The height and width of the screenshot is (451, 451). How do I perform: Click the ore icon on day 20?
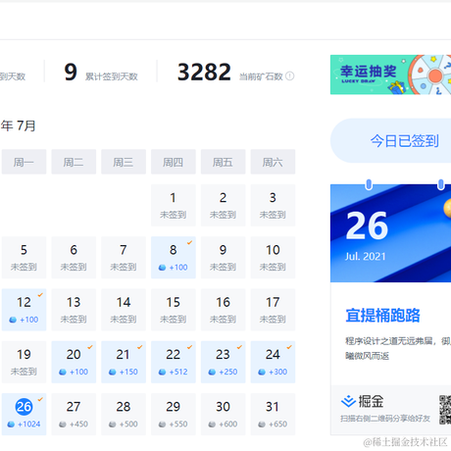(x=63, y=373)
